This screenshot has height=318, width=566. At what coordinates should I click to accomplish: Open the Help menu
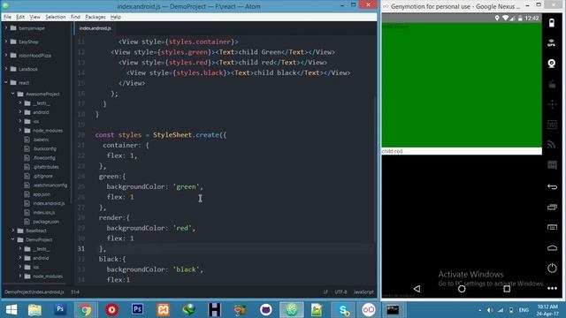click(116, 17)
